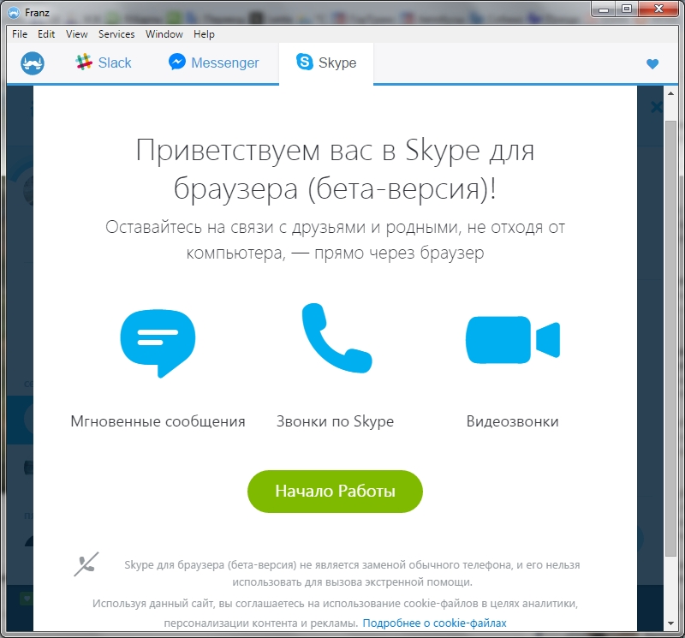685x638 pixels.
Task: Open the Help menu
Action: click(204, 34)
